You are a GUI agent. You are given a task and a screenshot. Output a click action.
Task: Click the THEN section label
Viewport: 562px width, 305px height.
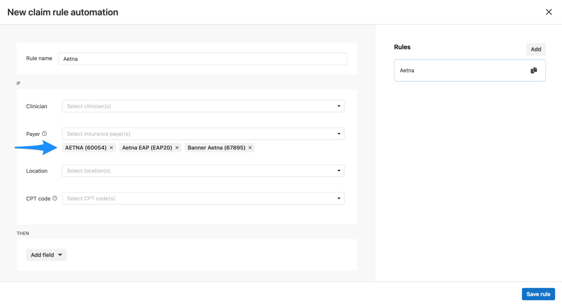23,233
